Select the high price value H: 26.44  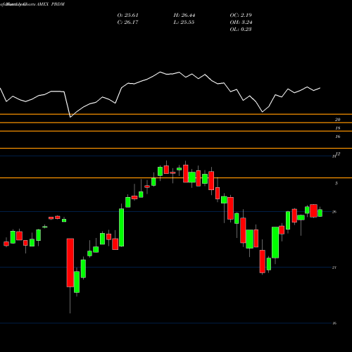pyautogui.click(x=184, y=15)
